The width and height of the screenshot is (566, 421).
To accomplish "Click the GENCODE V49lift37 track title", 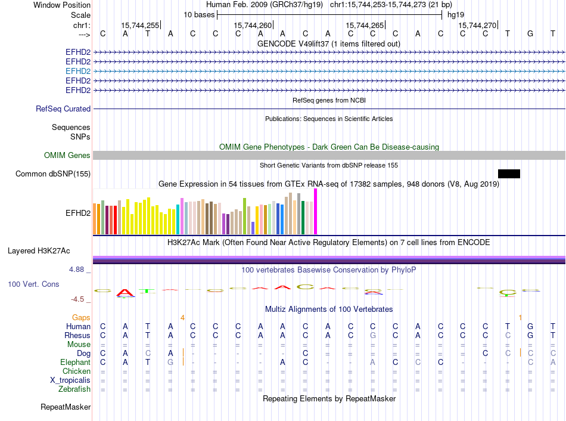I will [329, 44].
